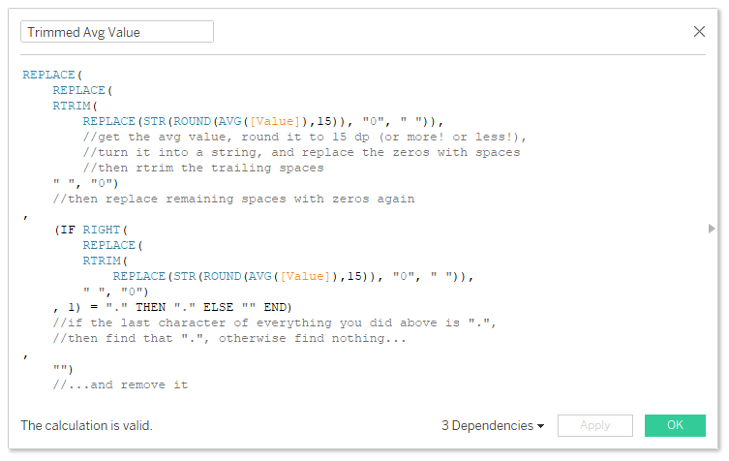Click comment '//then rtrim the trailing spaces'
Viewport: 729px width, 461px height.
click(x=203, y=168)
